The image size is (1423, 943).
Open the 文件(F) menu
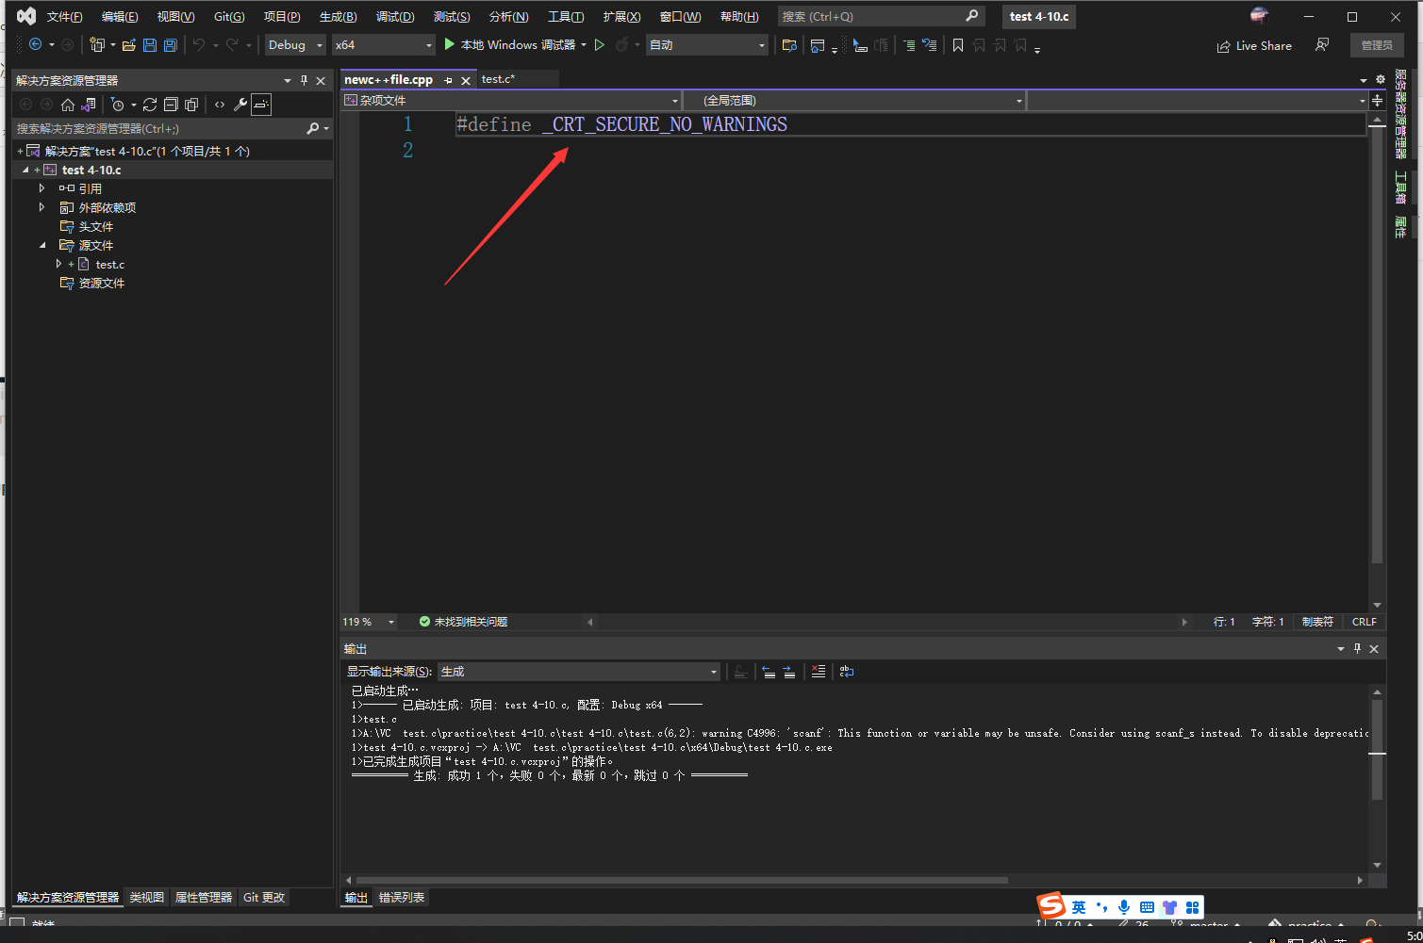point(64,17)
